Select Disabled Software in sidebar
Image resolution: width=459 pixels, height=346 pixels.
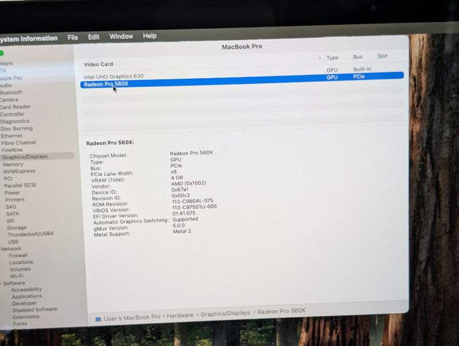click(35, 310)
